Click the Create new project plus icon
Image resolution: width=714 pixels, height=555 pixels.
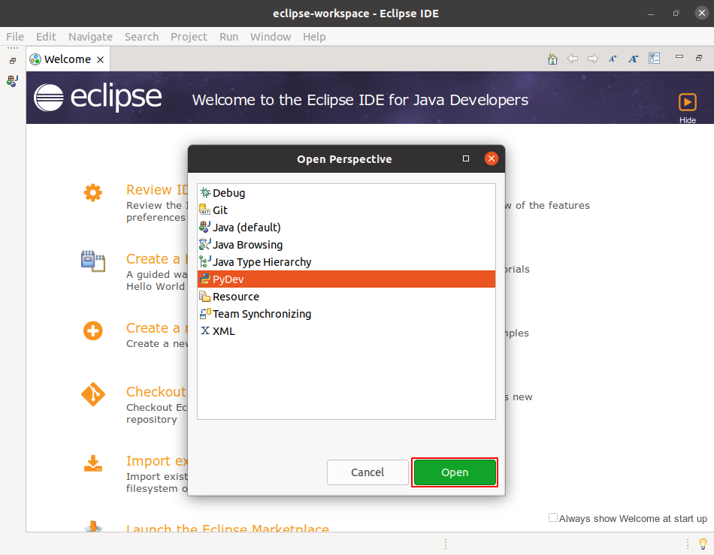(x=93, y=330)
